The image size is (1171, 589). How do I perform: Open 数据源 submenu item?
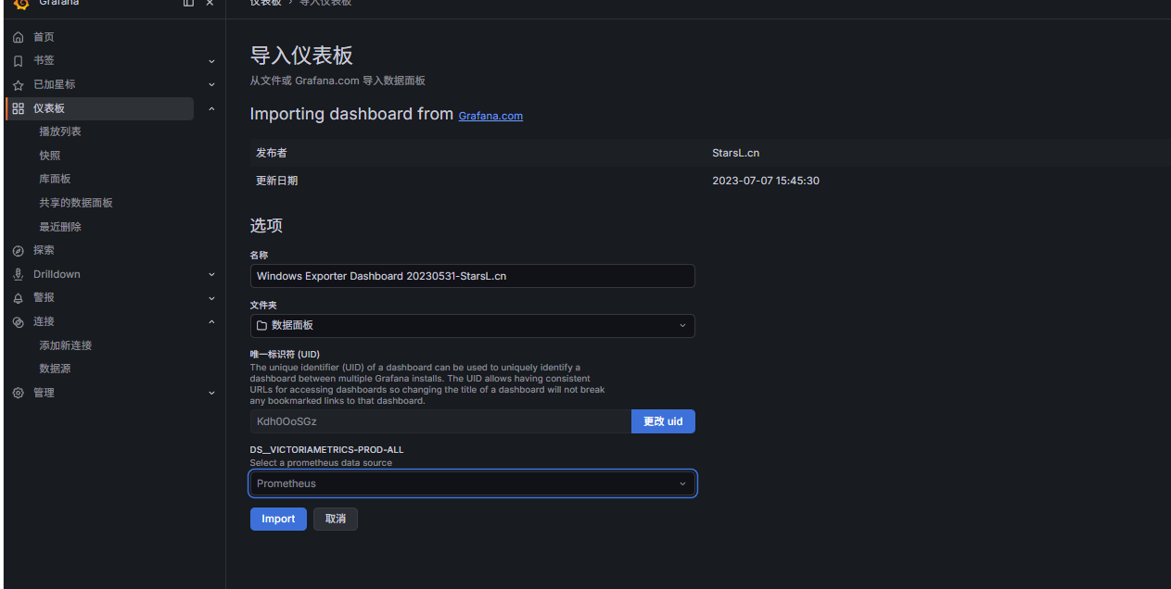[x=55, y=369]
